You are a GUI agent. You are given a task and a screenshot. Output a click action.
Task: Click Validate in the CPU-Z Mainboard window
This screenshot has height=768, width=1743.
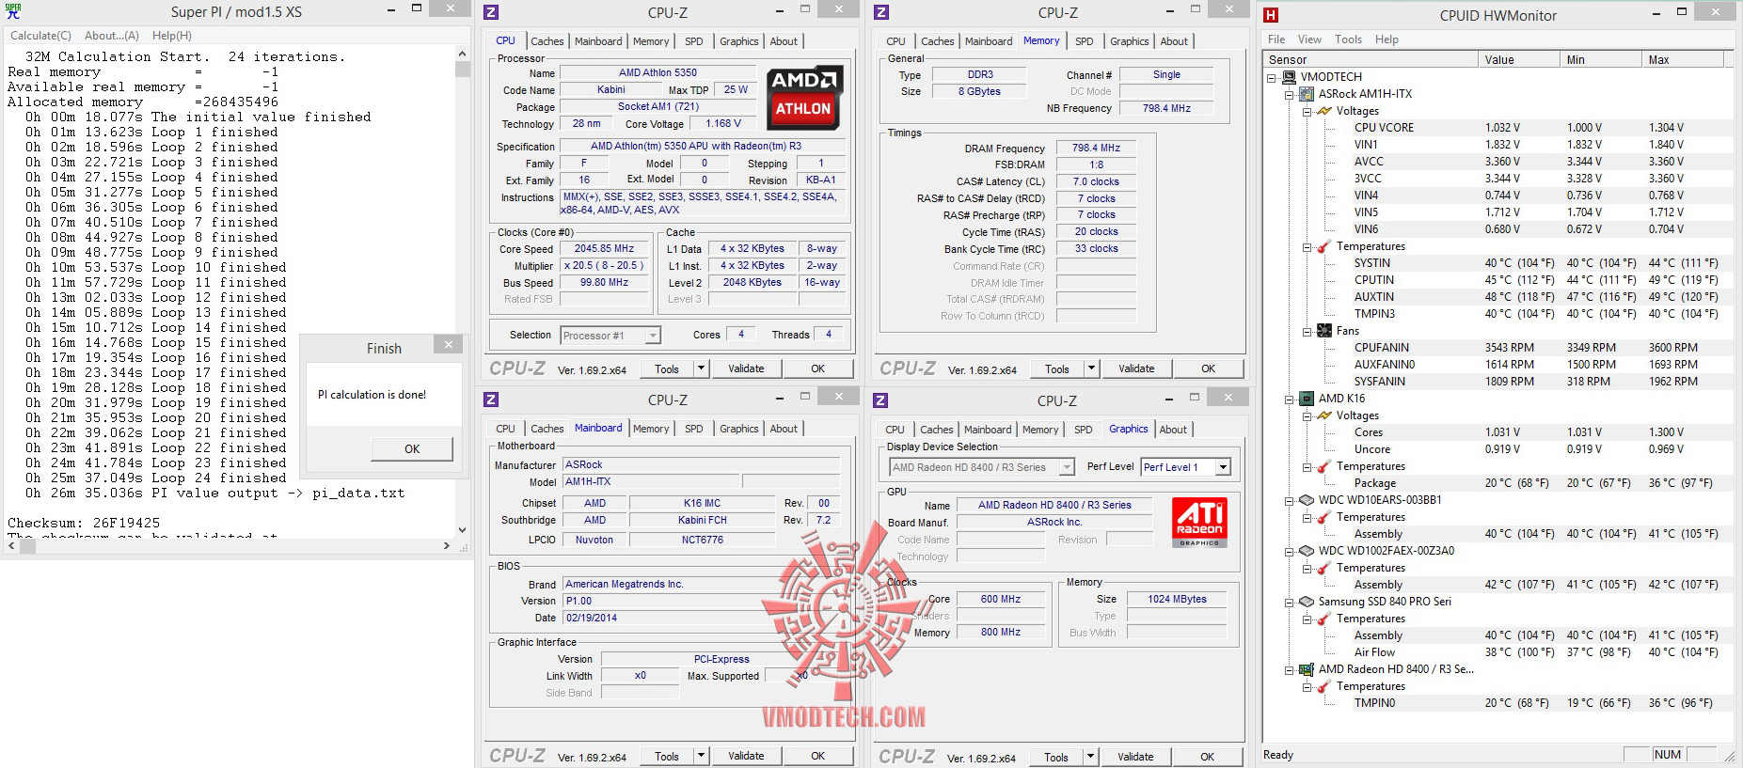click(746, 756)
